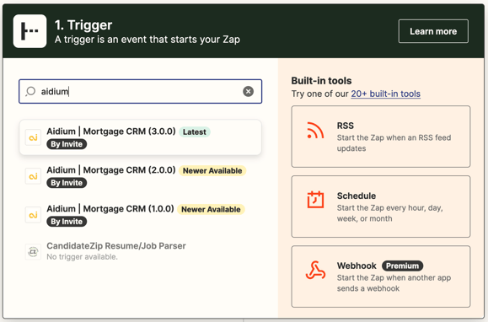Click the Schedule calendar icon
Image resolution: width=488 pixels, height=322 pixels.
point(315,200)
